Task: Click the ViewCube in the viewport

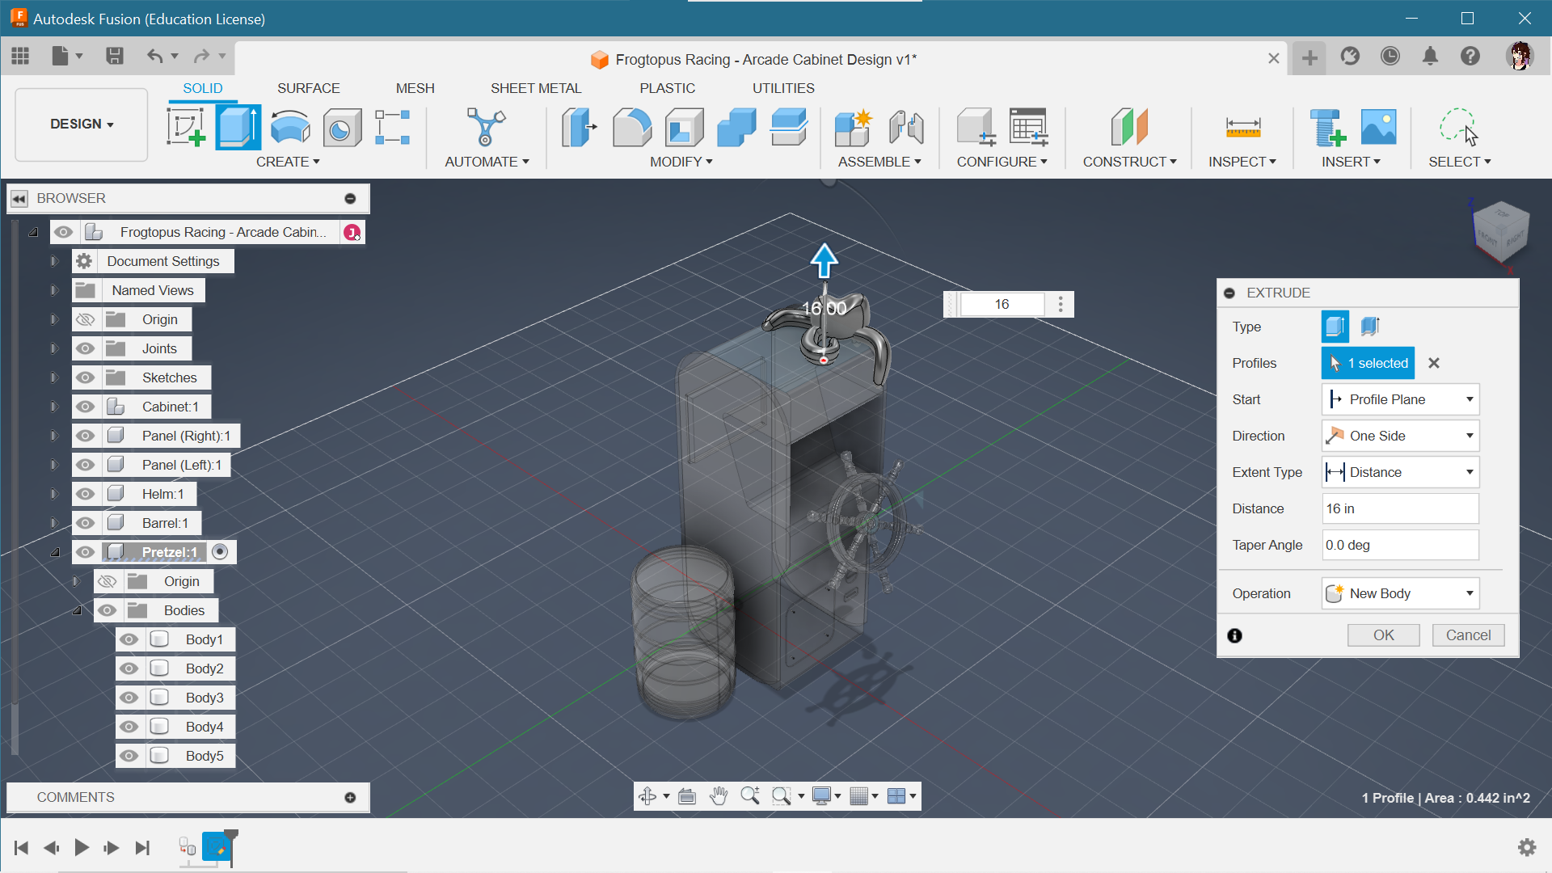Action: pyautogui.click(x=1500, y=230)
